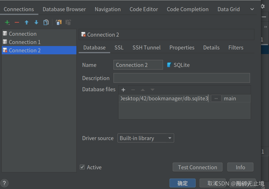The width and height of the screenshot is (269, 189).
Task: Click the Info button
Action: (x=240, y=167)
